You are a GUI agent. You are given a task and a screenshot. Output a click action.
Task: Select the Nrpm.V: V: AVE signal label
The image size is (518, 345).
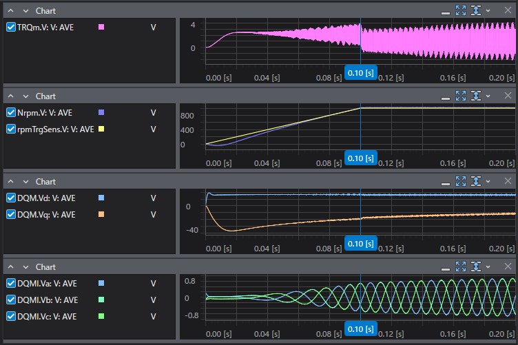(x=45, y=113)
